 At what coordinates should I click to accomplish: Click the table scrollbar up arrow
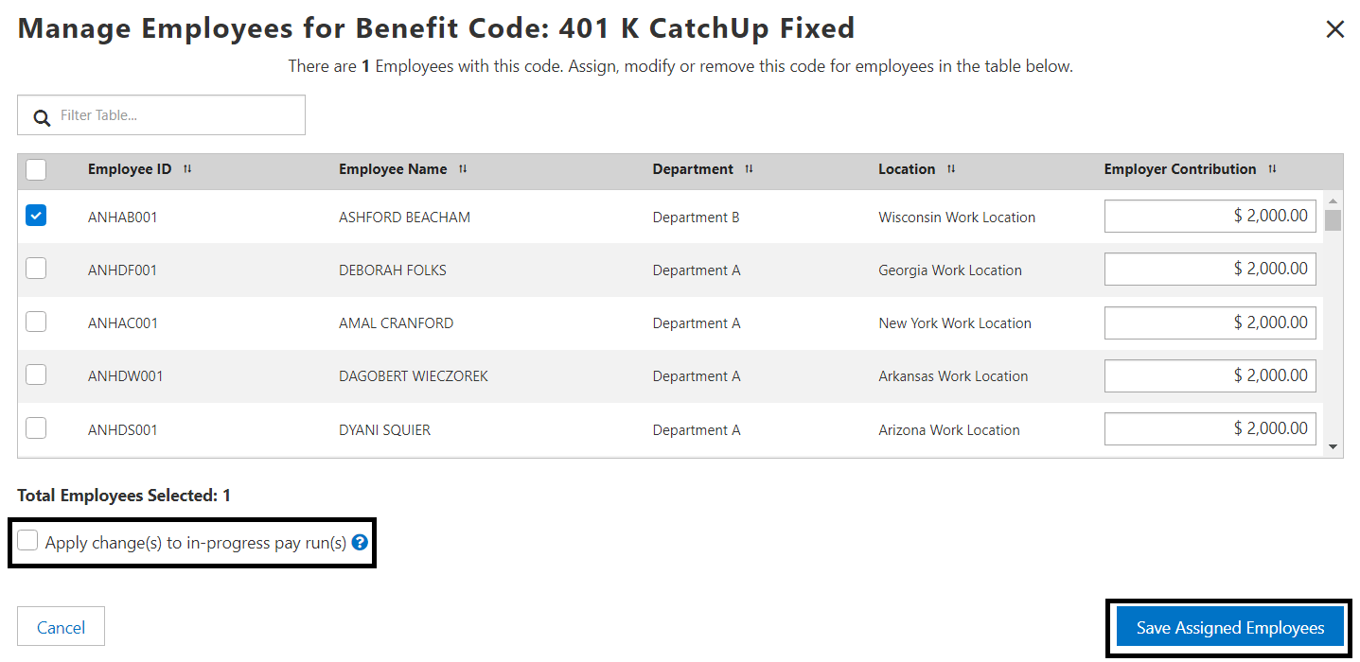pyautogui.click(x=1333, y=200)
